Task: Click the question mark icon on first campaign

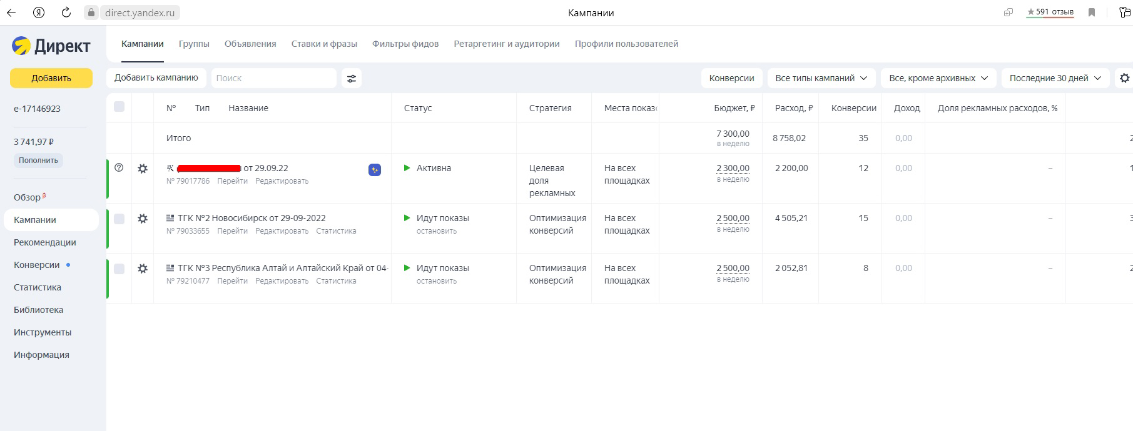Action: point(119,167)
